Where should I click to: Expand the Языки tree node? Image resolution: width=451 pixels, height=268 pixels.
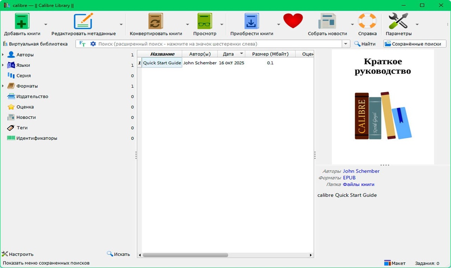tap(3, 65)
